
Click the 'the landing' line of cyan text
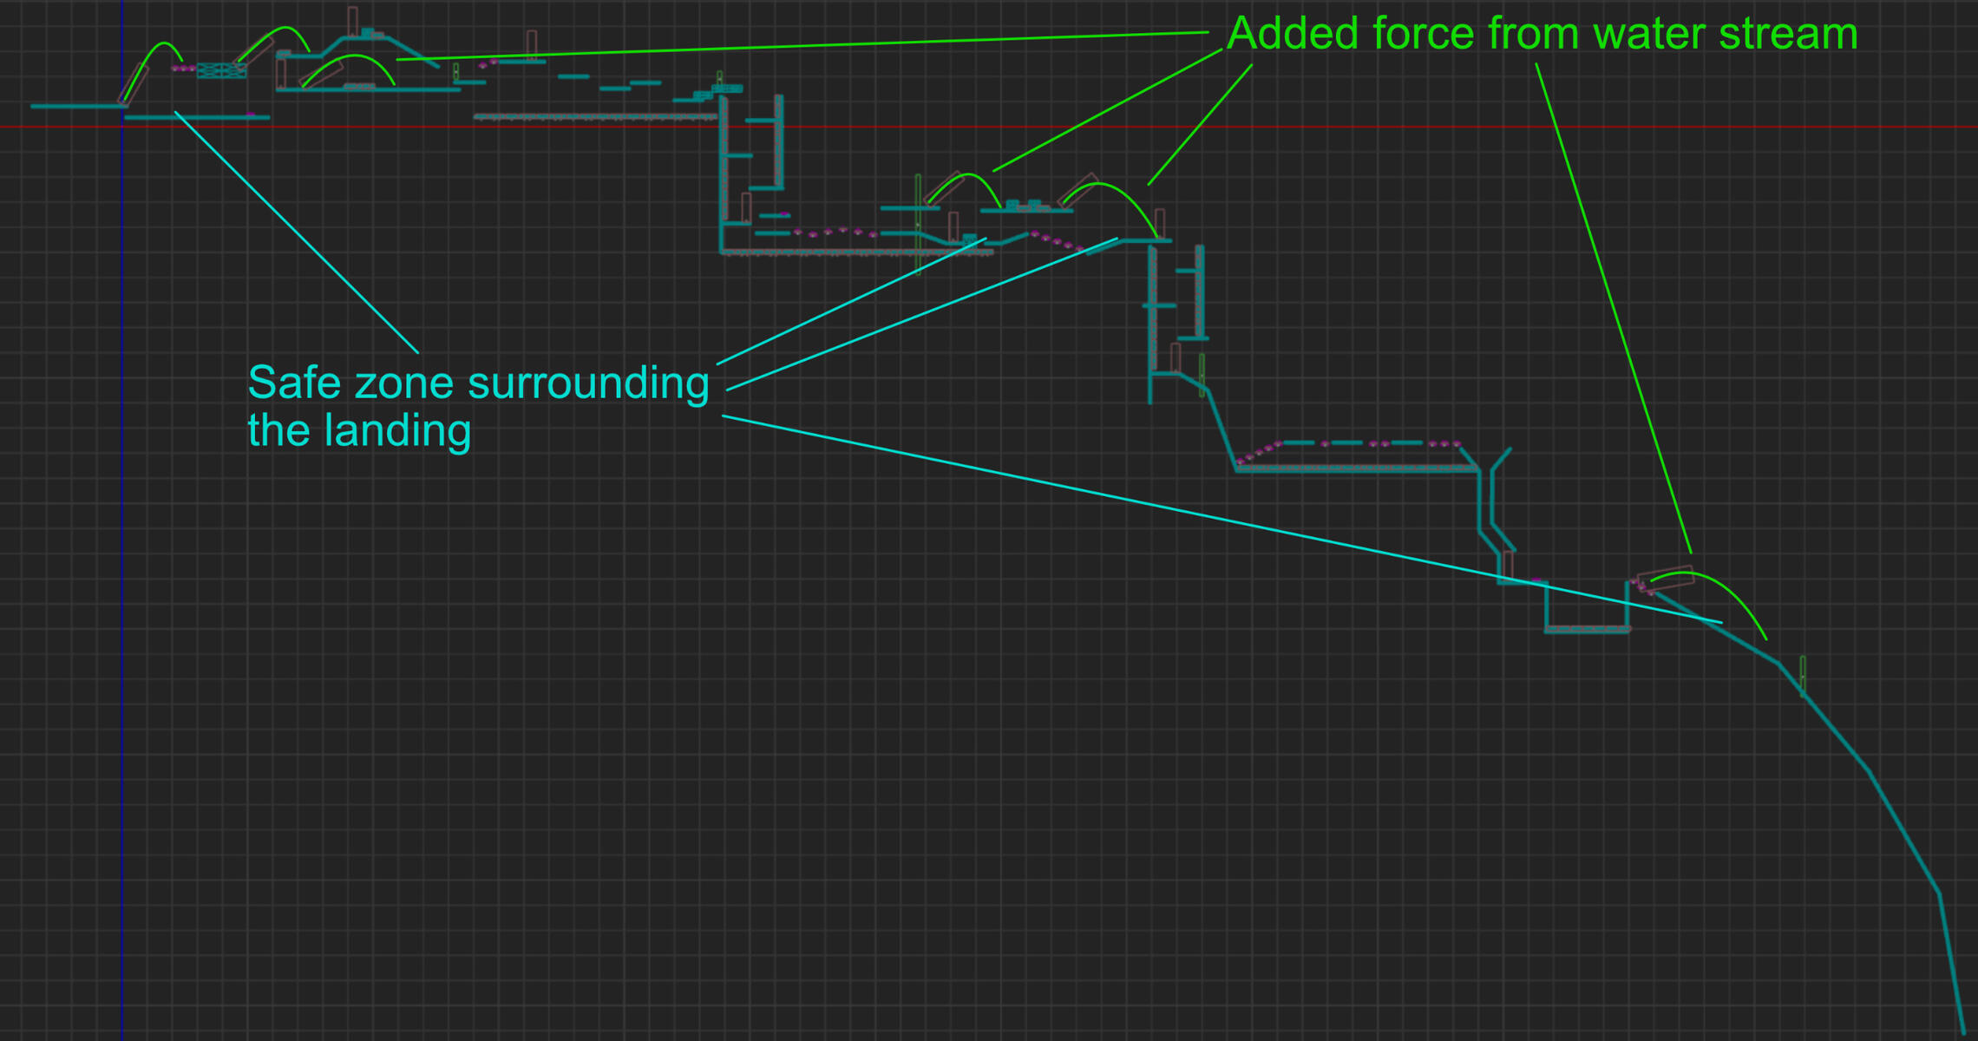(x=359, y=431)
